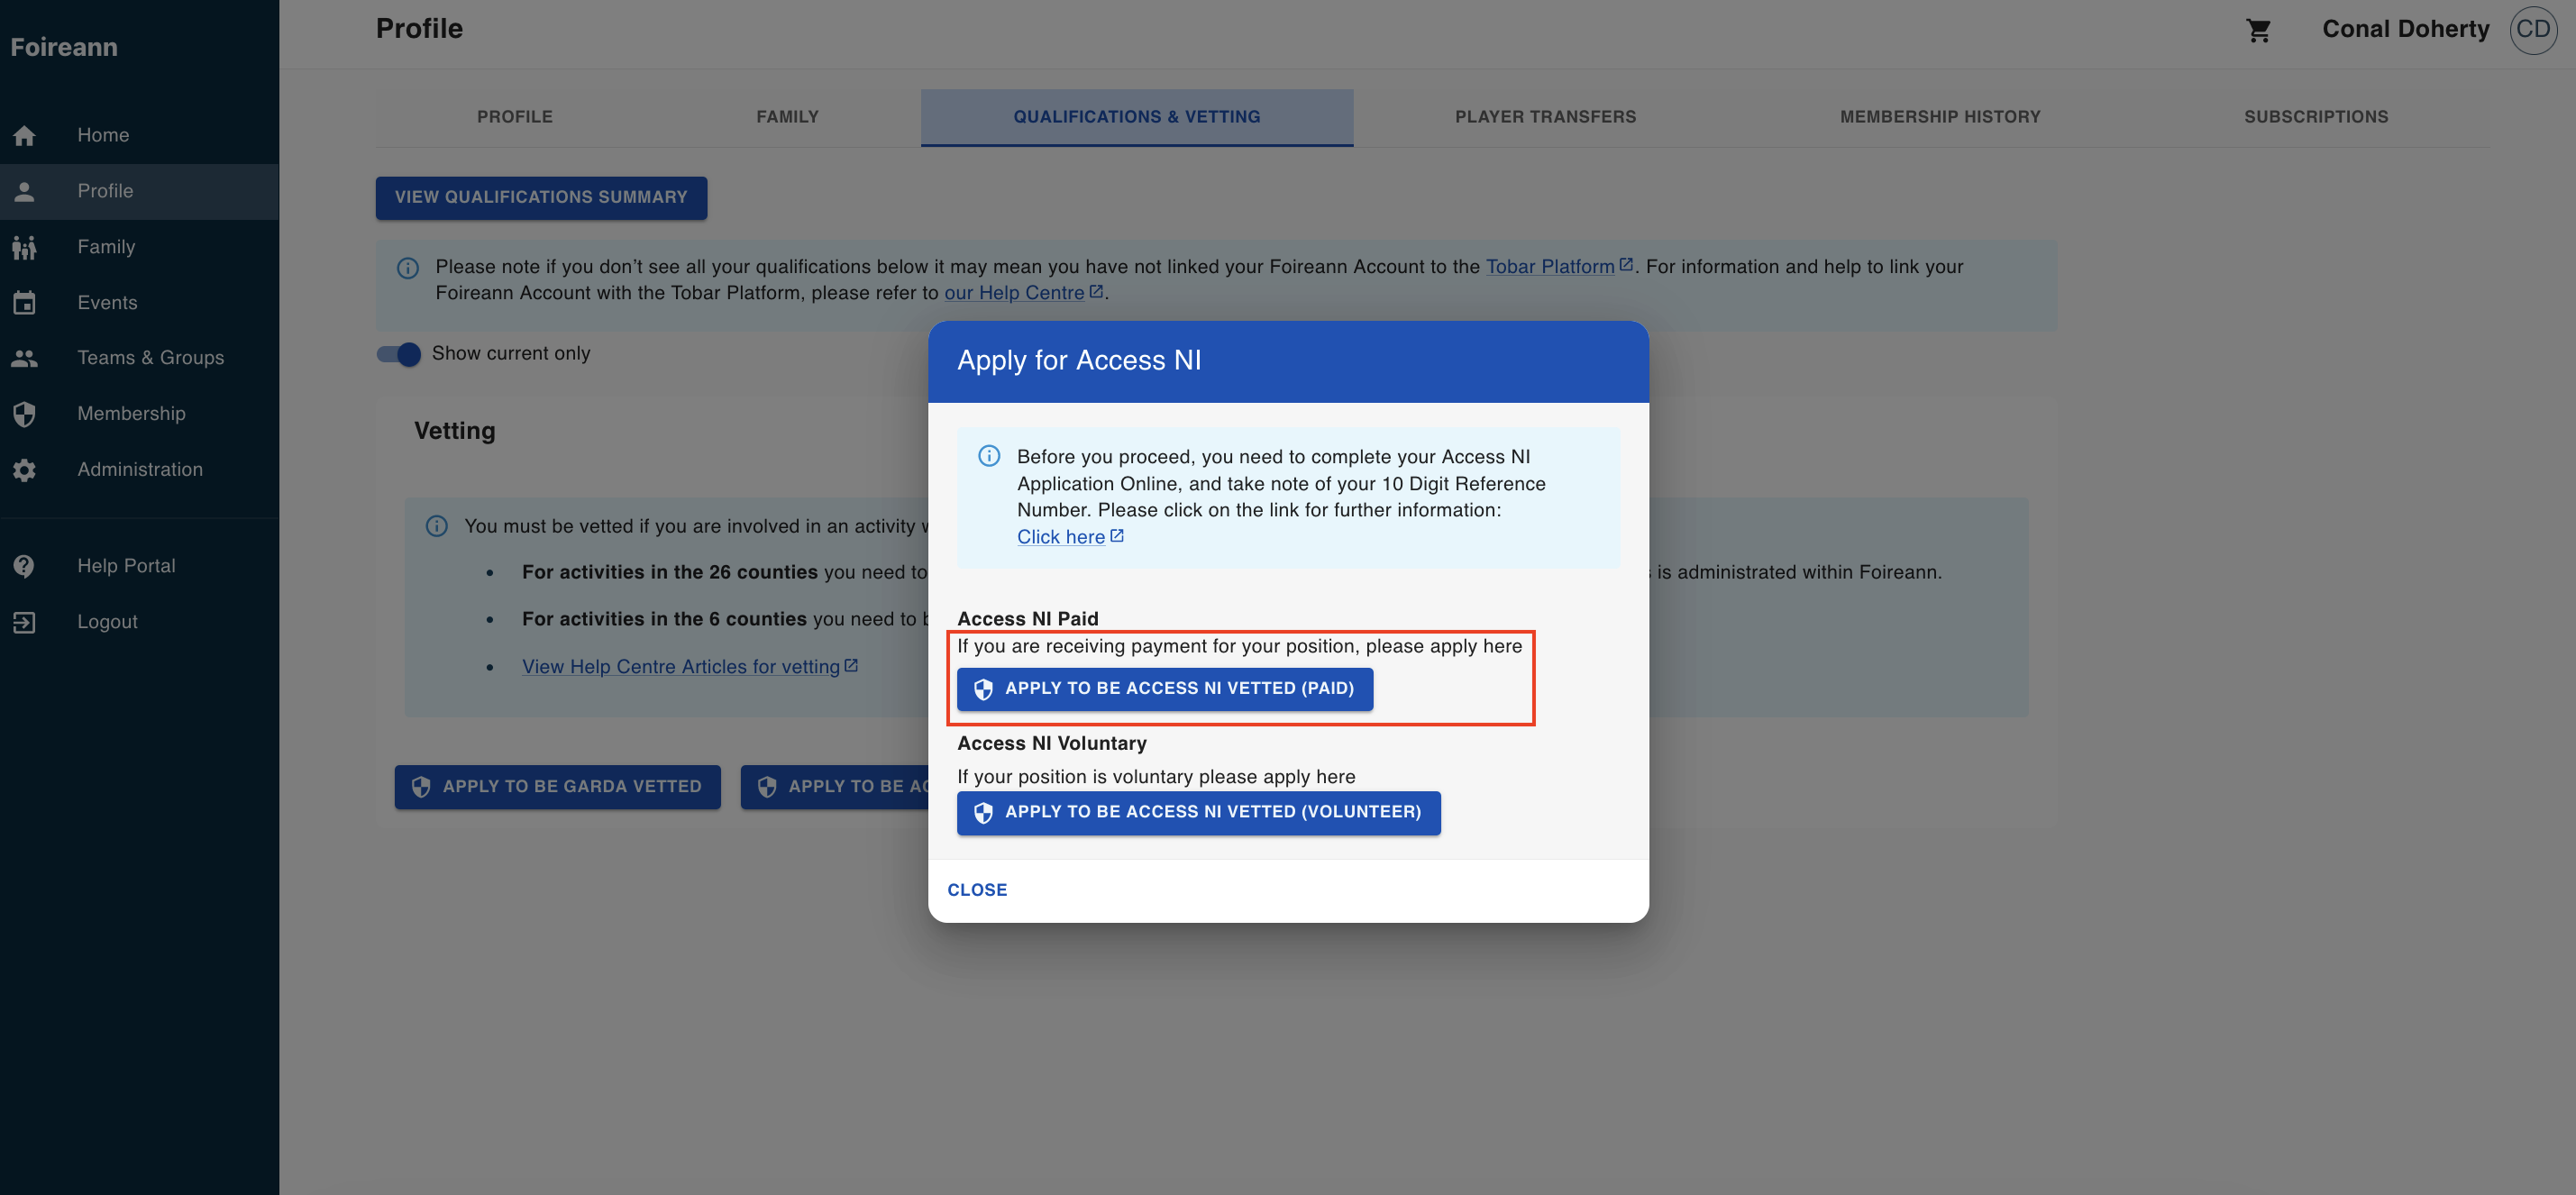Click the Access NI Voluntary heading
Screen dimensions: 2576x1195
[1051, 743]
